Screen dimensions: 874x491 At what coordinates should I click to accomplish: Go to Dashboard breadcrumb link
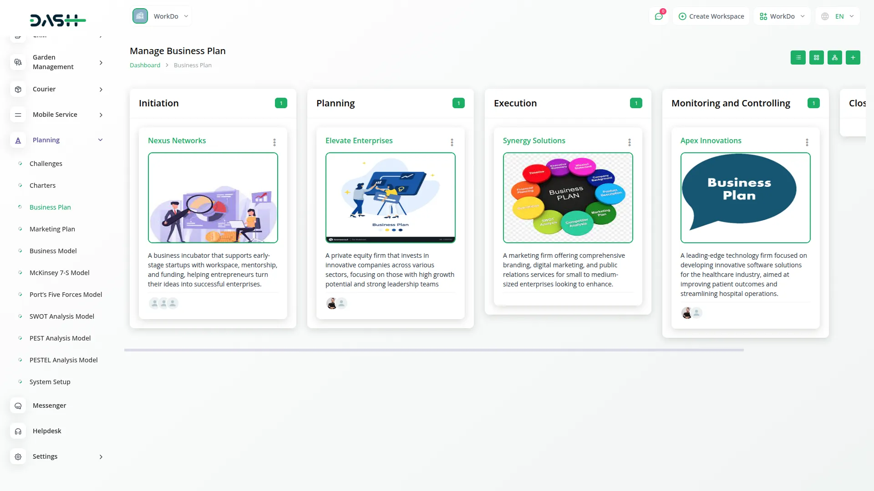[x=145, y=65]
